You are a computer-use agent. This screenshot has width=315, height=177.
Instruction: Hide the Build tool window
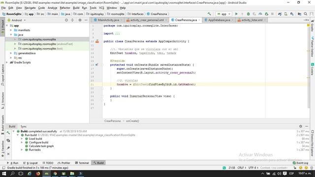coord(307,126)
